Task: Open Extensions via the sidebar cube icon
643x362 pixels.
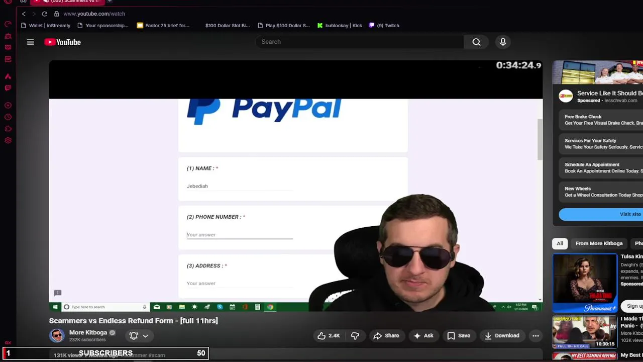Action: pos(8,129)
